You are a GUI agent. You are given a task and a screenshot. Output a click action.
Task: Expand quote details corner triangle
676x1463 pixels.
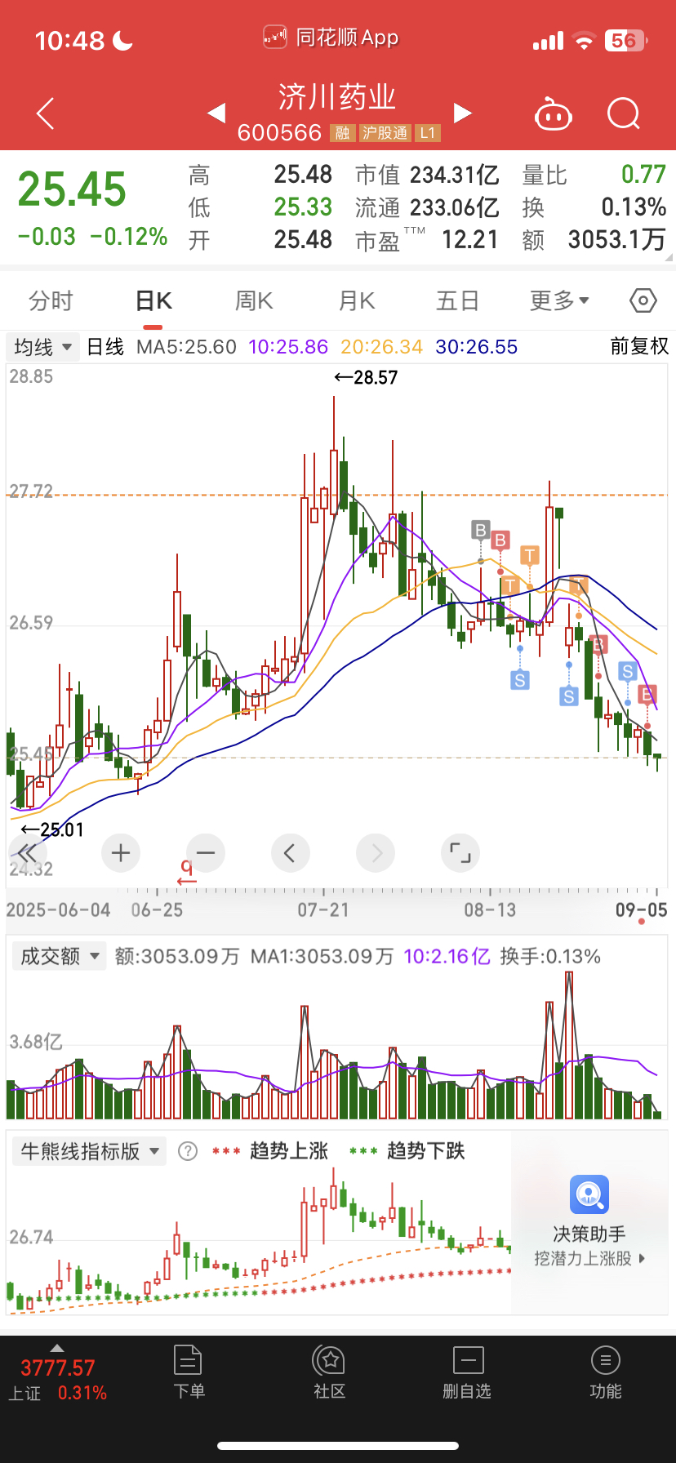pyautogui.click(x=669, y=257)
